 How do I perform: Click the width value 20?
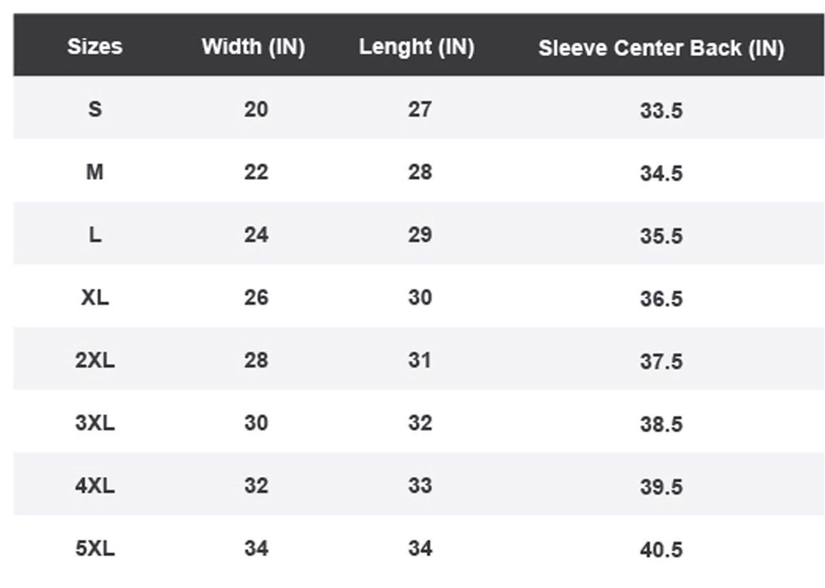click(256, 109)
